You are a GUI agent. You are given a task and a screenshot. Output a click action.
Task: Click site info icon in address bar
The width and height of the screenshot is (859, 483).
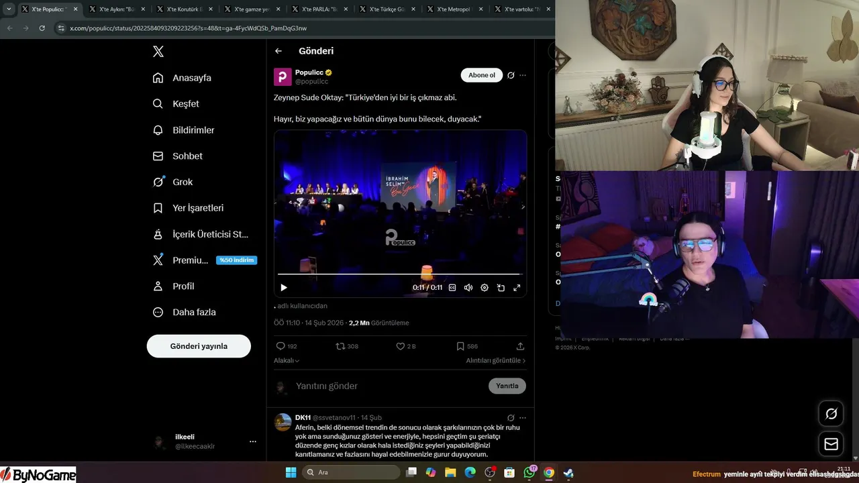pos(61,28)
